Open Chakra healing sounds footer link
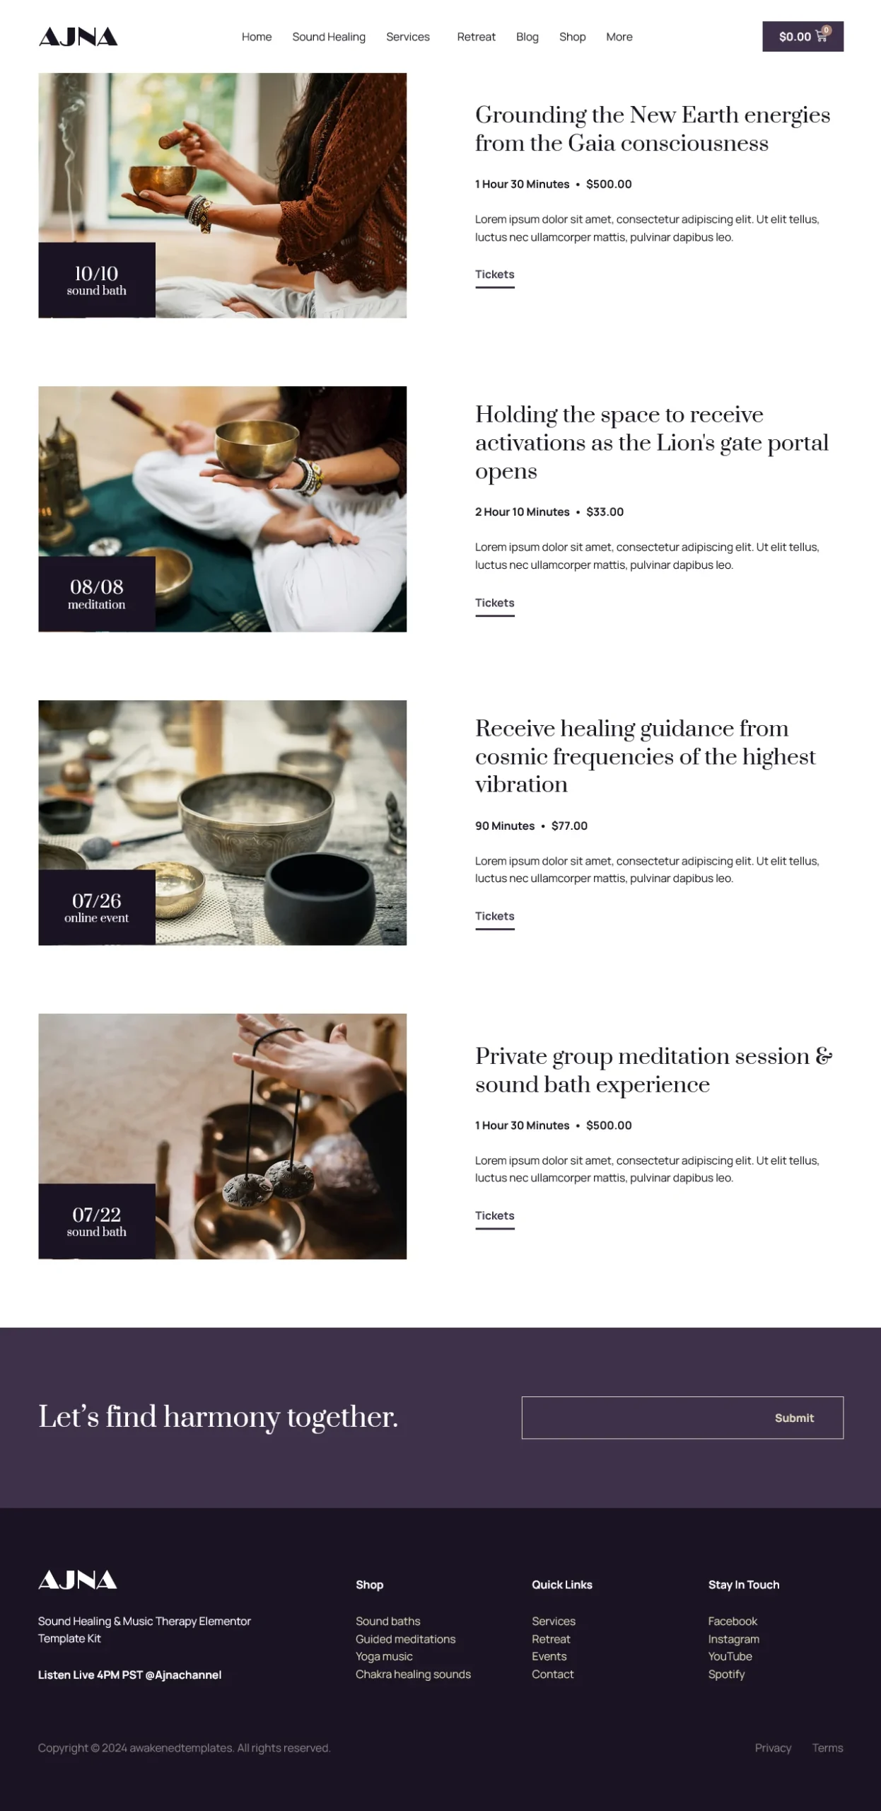The height and width of the screenshot is (1811, 881). click(413, 1674)
